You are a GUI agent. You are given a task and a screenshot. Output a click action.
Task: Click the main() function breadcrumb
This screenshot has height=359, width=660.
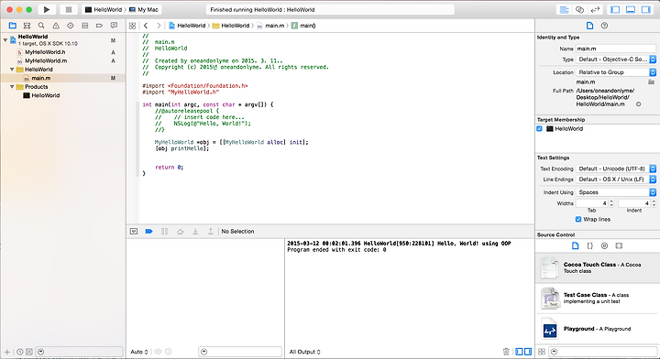click(303, 26)
